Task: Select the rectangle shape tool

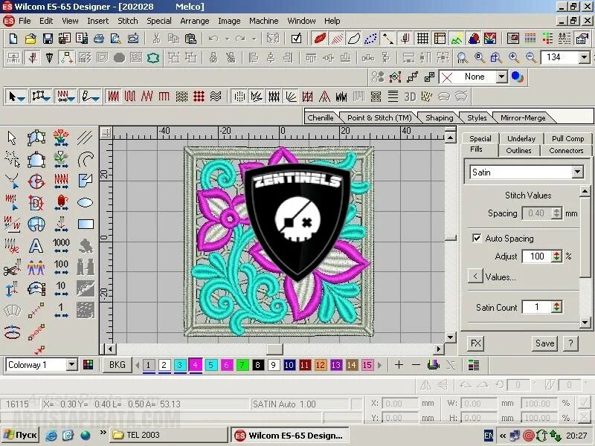Action: [x=86, y=224]
